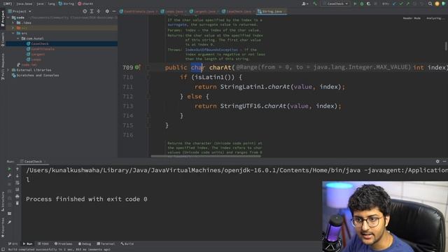Viewport: 448px width, 252px height.
Task: Hide the Project panel with minus icon
Action: click(114, 11)
